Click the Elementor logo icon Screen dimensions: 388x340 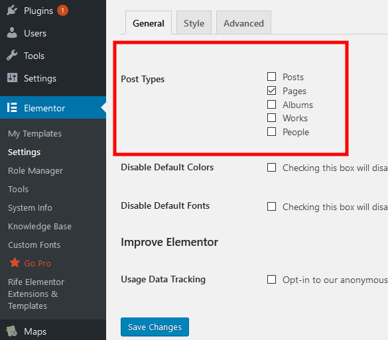[12, 107]
